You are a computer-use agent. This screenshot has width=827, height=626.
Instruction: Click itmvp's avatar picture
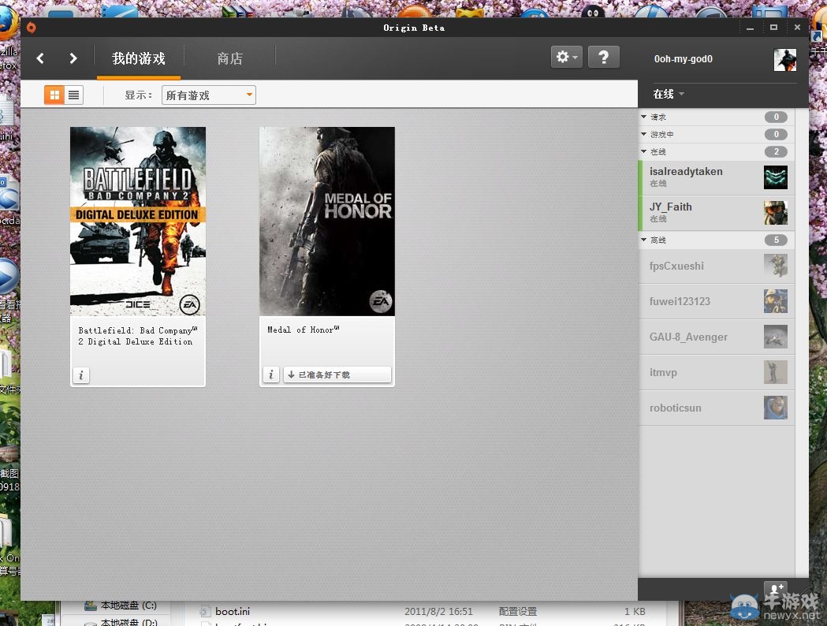(x=775, y=372)
